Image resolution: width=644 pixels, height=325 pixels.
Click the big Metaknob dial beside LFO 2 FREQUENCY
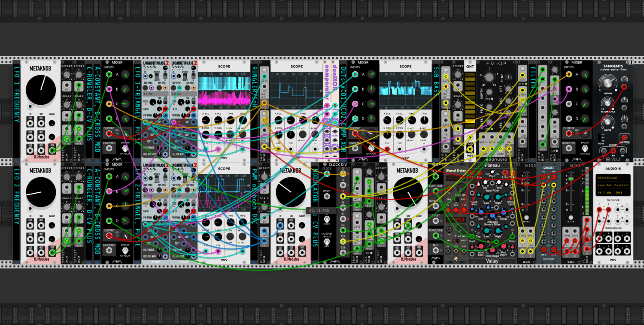[x=41, y=191]
